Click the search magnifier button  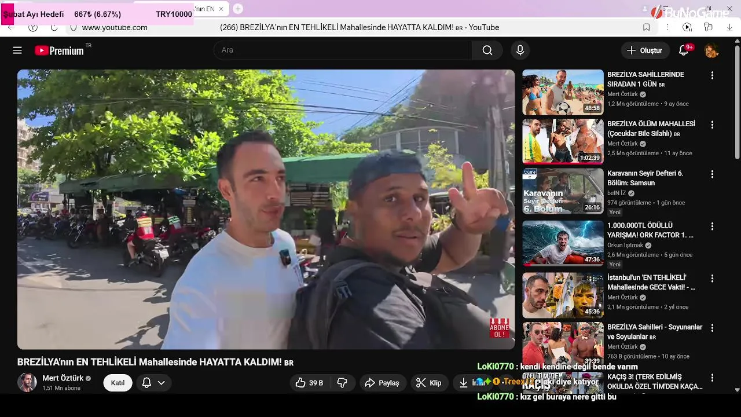pos(487,50)
